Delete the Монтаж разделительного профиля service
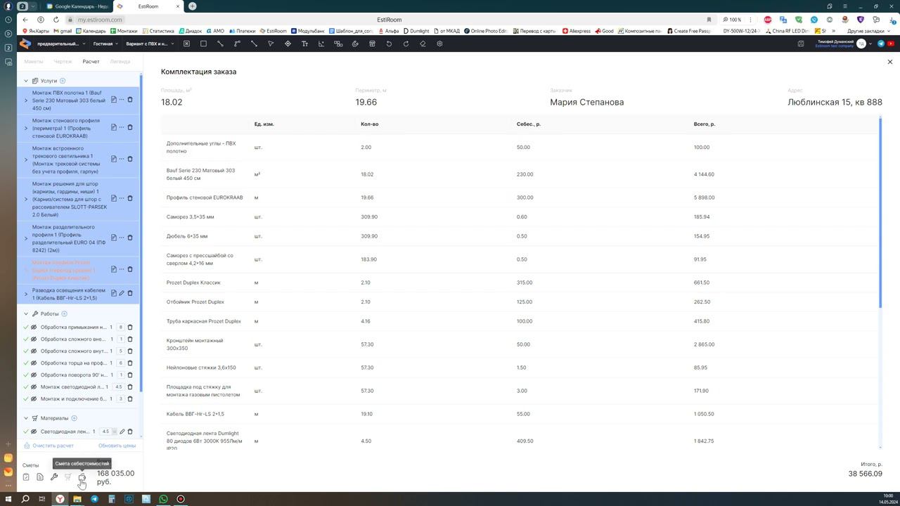This screenshot has width=900, height=506. pyautogui.click(x=130, y=238)
